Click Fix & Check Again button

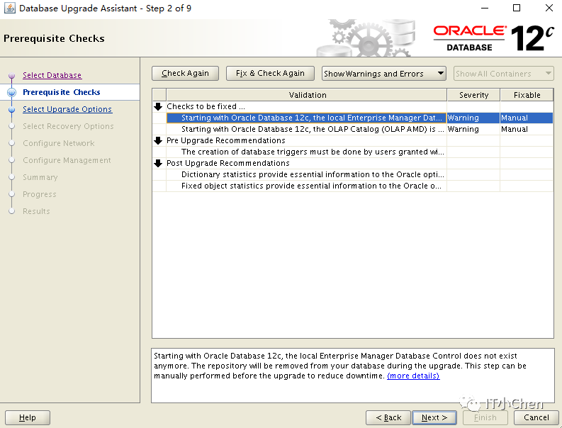pos(270,73)
